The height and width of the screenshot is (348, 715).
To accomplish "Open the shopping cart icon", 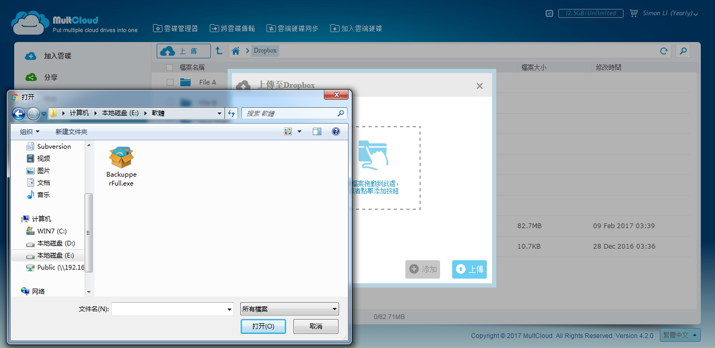I will point(634,13).
